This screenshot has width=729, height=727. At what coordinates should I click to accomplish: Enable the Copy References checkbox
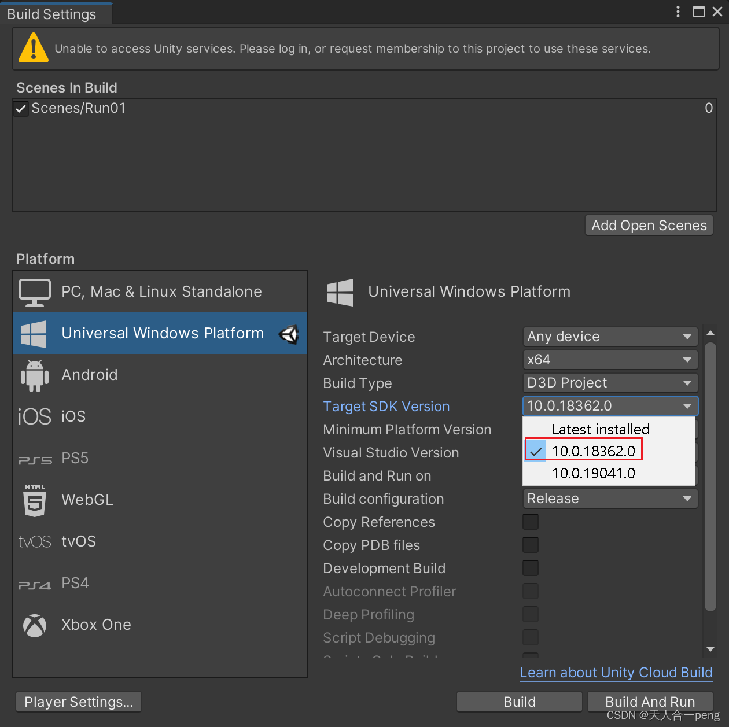click(x=530, y=522)
